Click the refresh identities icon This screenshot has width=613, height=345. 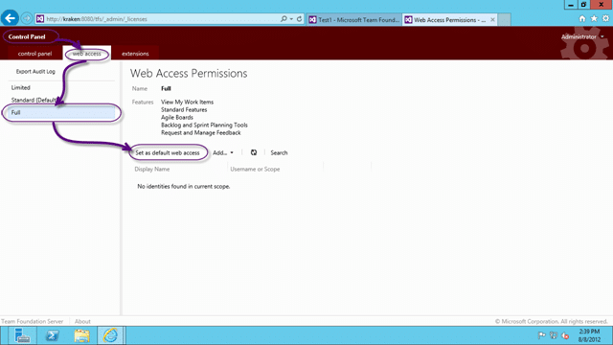pos(254,152)
